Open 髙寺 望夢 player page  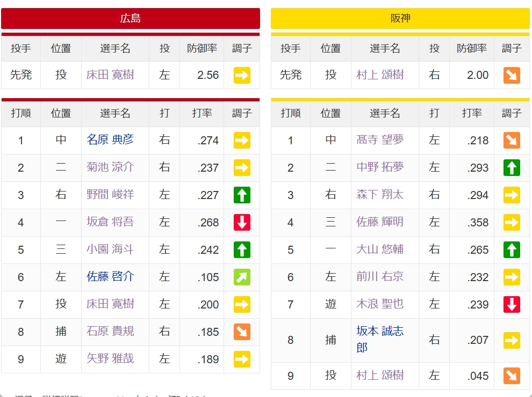tap(380, 139)
